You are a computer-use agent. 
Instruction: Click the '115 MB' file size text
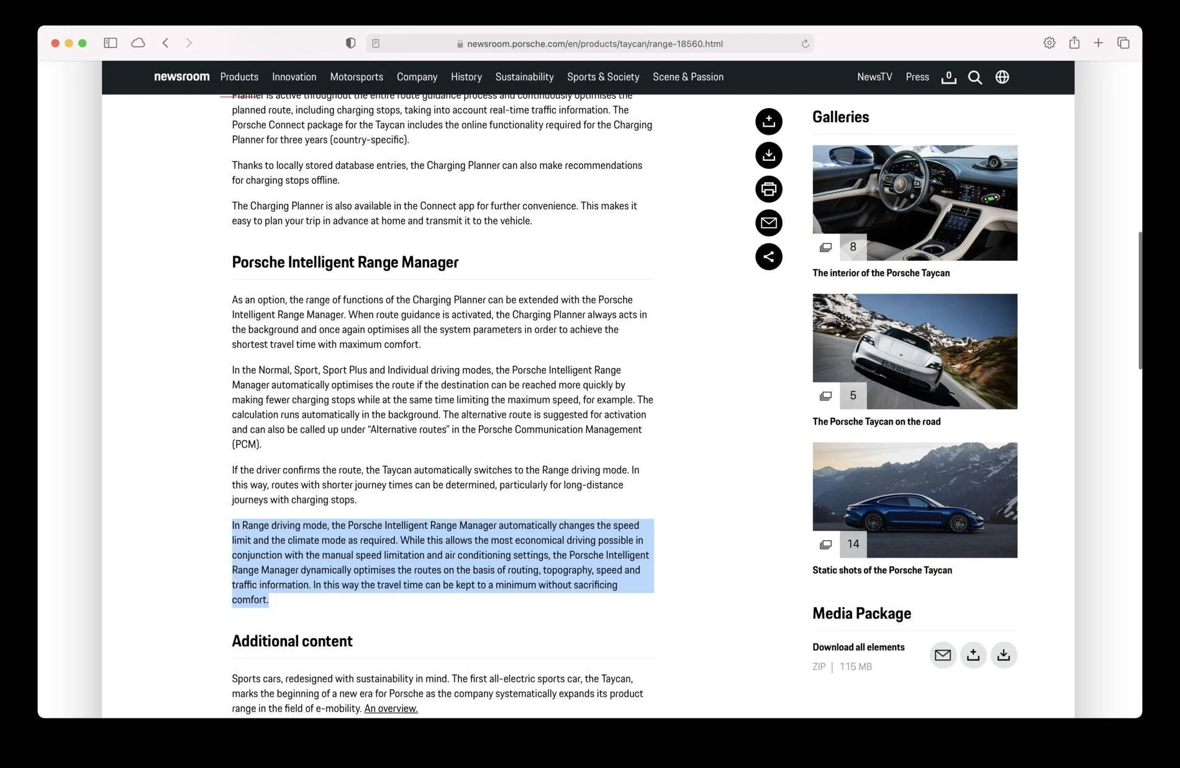[x=855, y=667]
